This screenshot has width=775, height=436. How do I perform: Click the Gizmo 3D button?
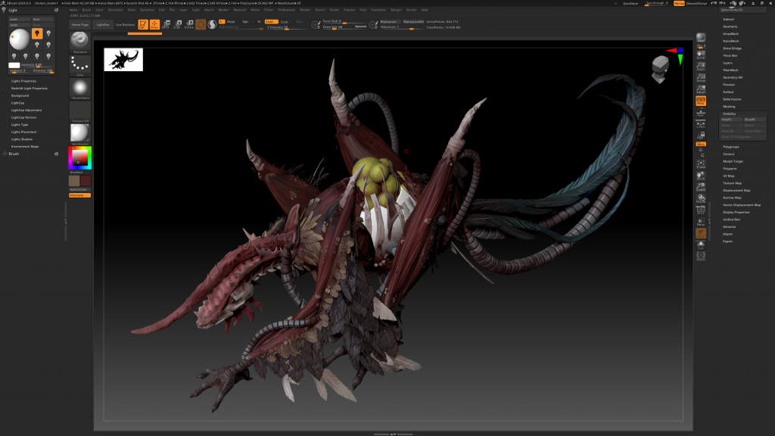(201, 24)
